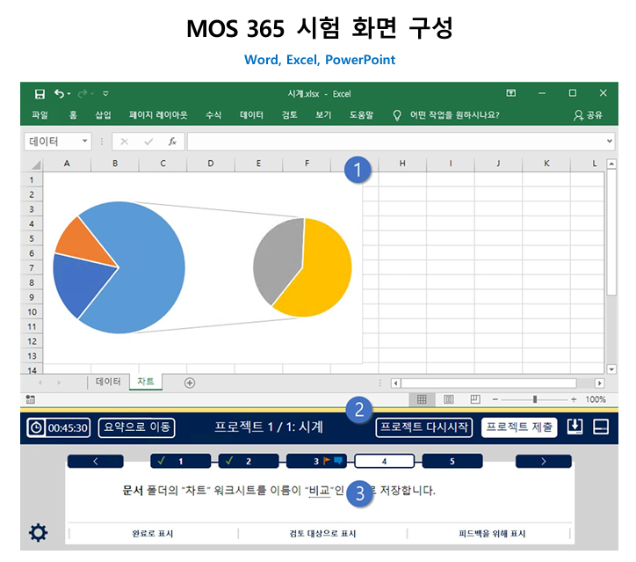
Task: Click the save/download panel icon
Action: [x=575, y=427]
